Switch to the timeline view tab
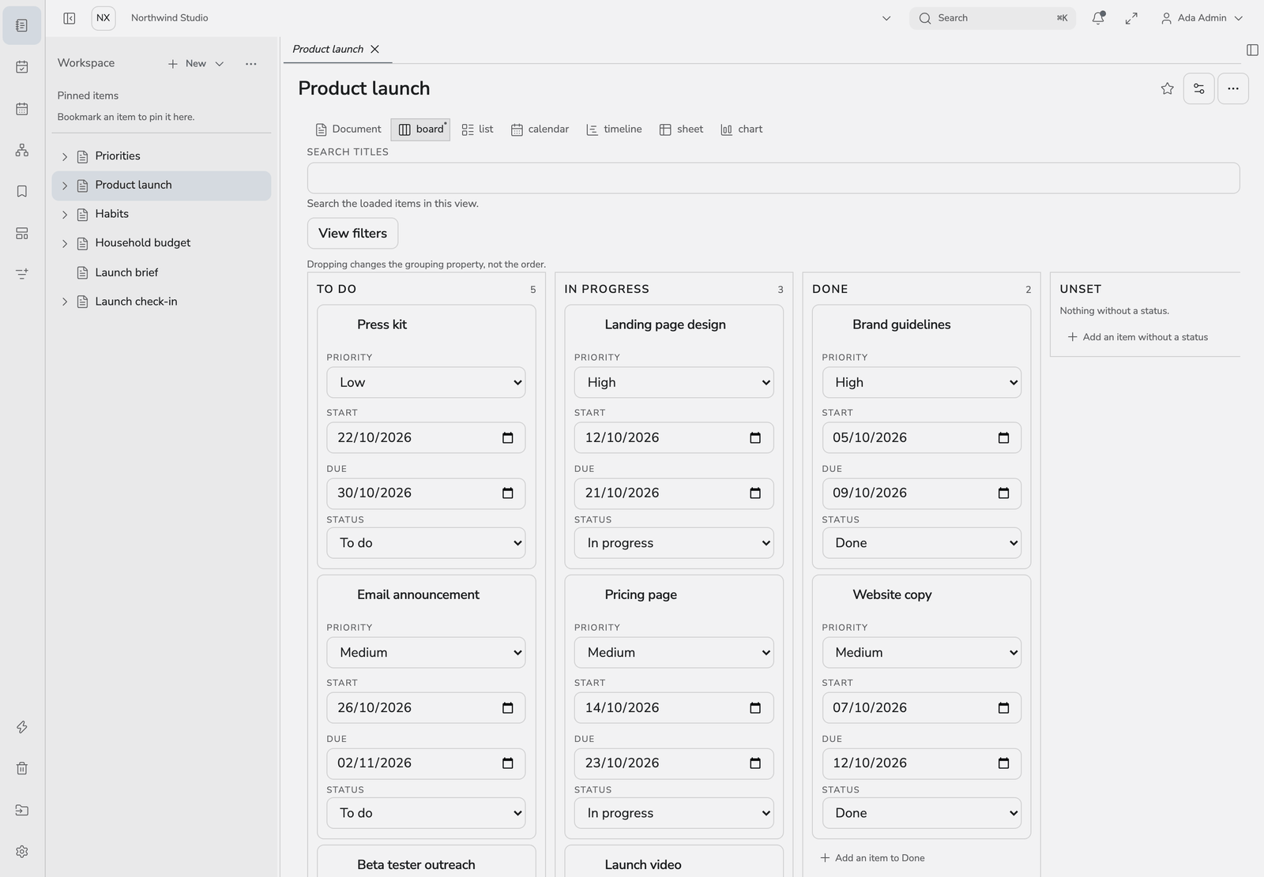Image resolution: width=1264 pixels, height=877 pixels. (x=614, y=129)
